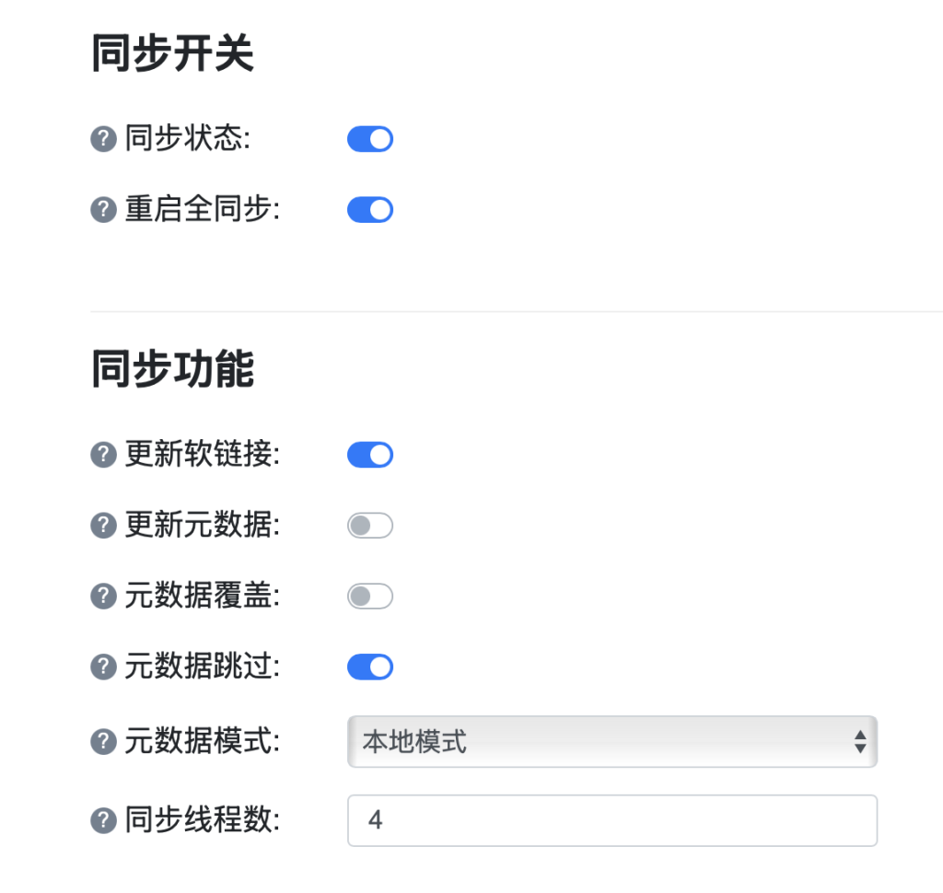Click the 同步功能 section heading
The width and height of the screenshot is (943, 893).
click(x=172, y=369)
